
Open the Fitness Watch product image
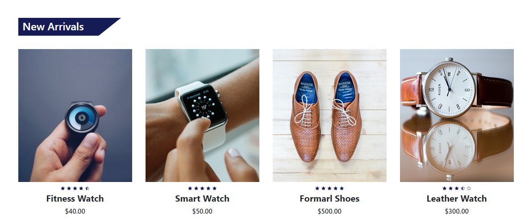click(75, 116)
